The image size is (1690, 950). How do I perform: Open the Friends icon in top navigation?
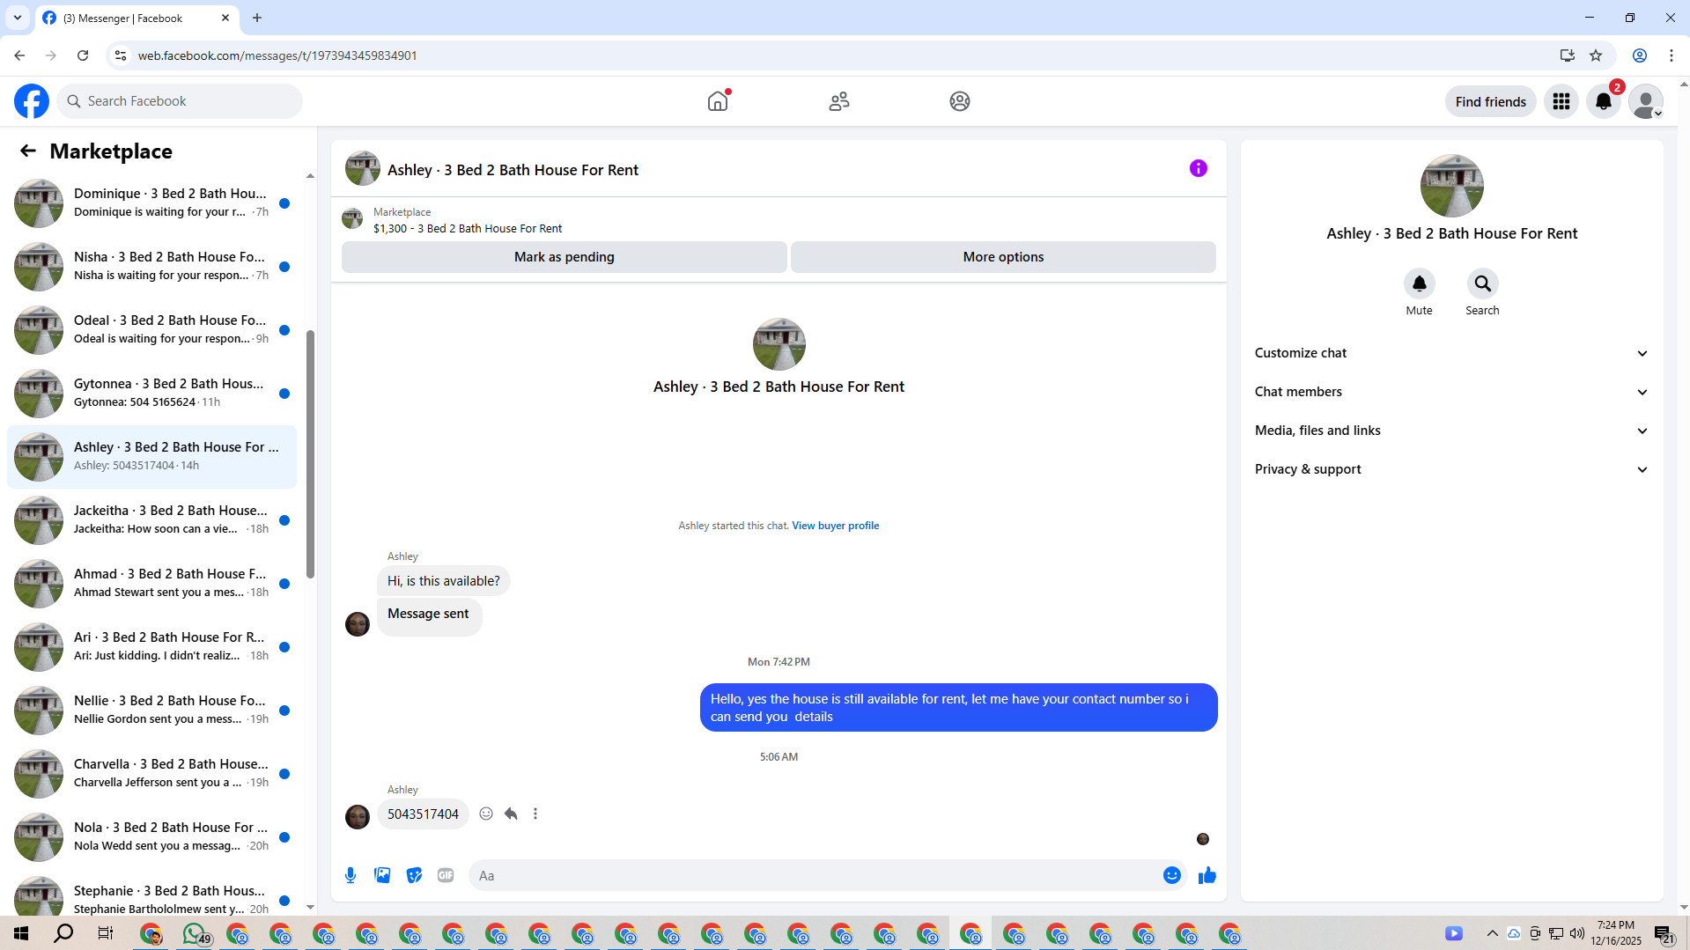839,101
